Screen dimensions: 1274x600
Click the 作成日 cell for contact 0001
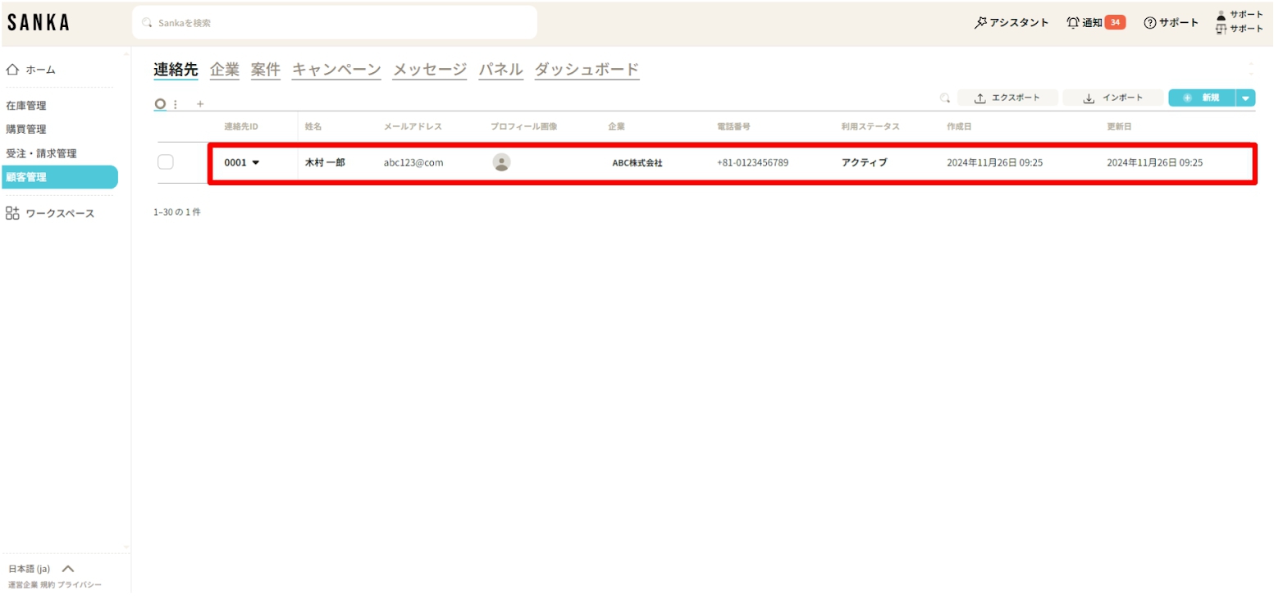[994, 163]
